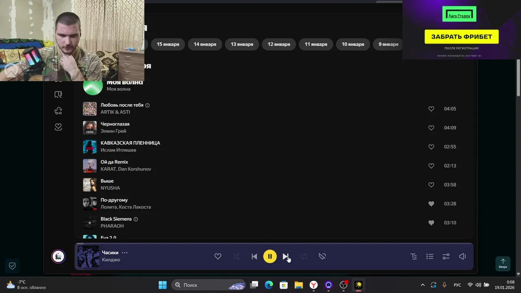Show explicit info icon beside Любовь после тебя

[x=147, y=105]
